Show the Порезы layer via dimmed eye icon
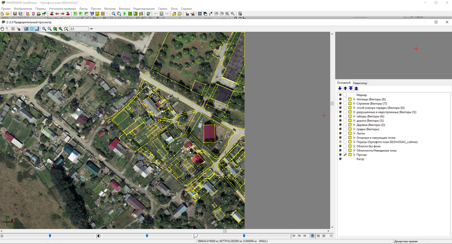This screenshot has height=244, width=452. point(340,142)
